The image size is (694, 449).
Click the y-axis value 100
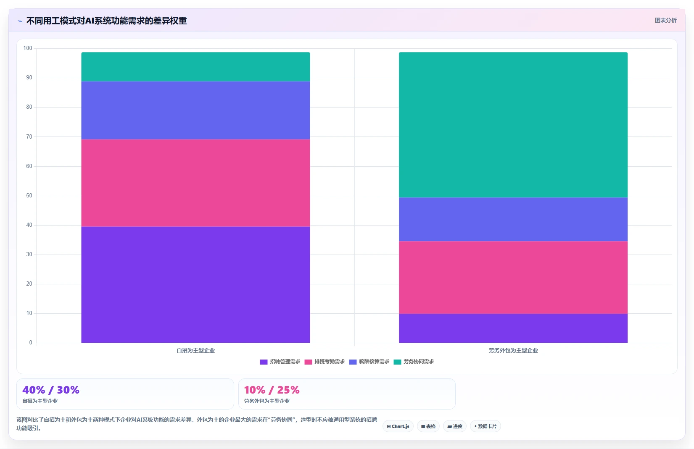[28, 48]
